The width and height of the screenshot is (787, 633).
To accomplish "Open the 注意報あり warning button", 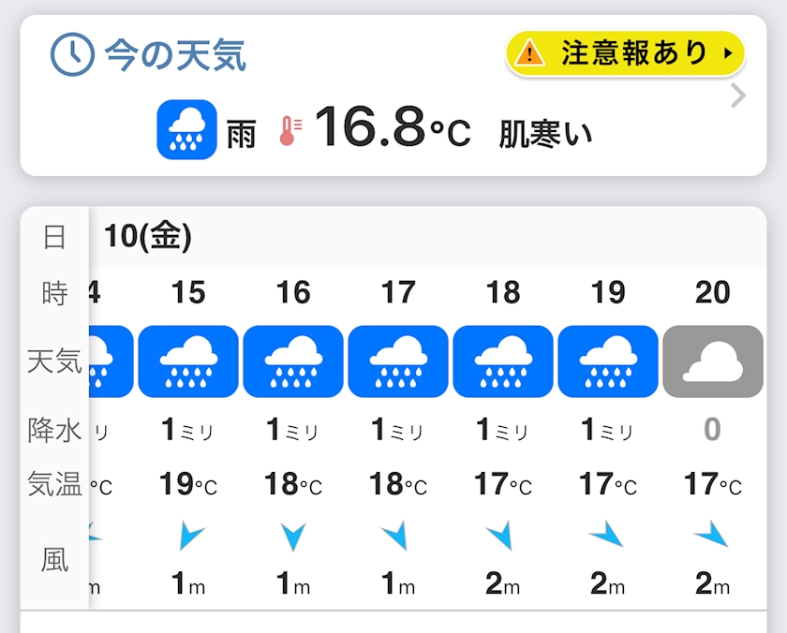I will (x=625, y=53).
